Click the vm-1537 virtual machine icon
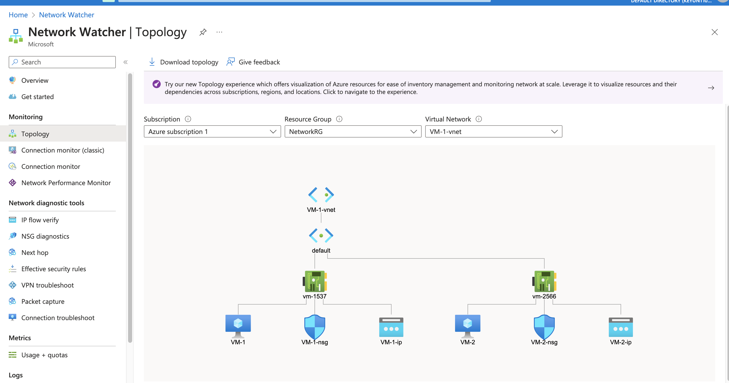The height and width of the screenshot is (383, 729). click(315, 281)
